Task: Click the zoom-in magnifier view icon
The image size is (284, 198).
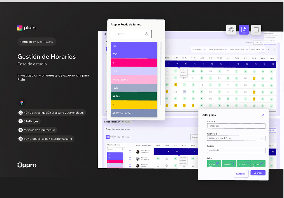Action: coord(119,137)
